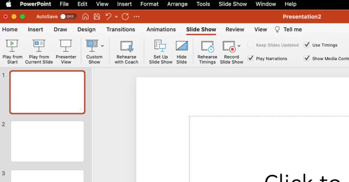The height and width of the screenshot is (182, 349).
Task: Click the Keep Slides Updated checkbox
Action: pyautogui.click(x=250, y=45)
